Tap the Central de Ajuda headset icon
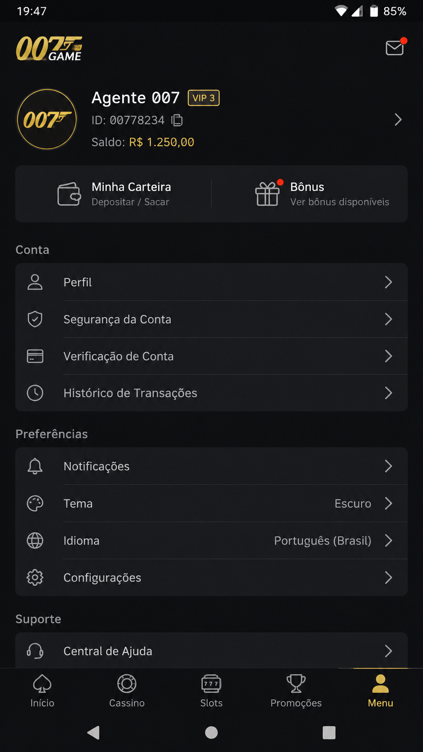The width and height of the screenshot is (423, 752). click(35, 651)
